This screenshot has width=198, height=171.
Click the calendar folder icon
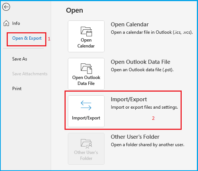point(86,31)
